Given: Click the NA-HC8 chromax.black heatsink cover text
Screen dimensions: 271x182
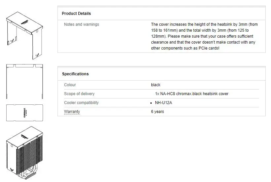Looking at the screenshot, I should pyautogui.click(x=192, y=94).
